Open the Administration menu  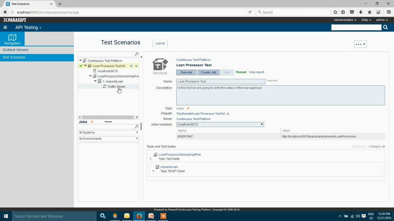[x=345, y=20]
